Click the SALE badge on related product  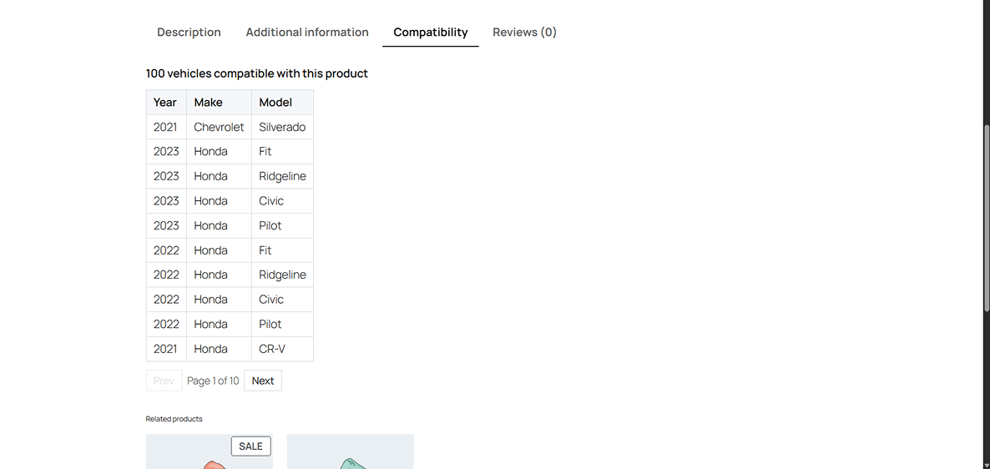pos(250,446)
